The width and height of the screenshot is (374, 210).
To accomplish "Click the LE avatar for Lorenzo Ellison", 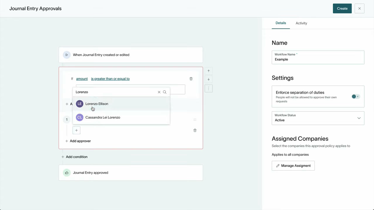I will 79,104.
